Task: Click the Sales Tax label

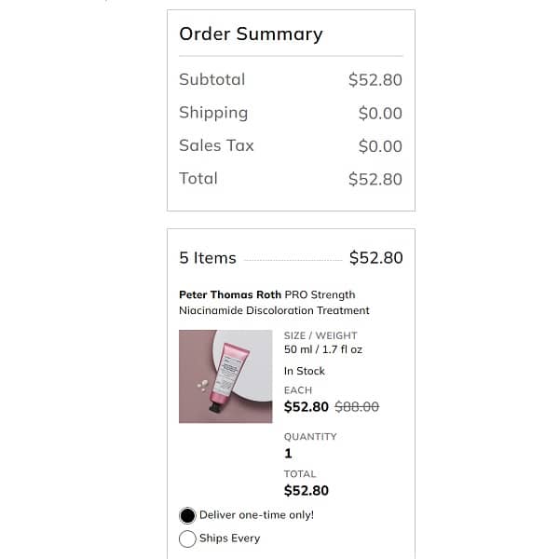Action: click(x=216, y=145)
